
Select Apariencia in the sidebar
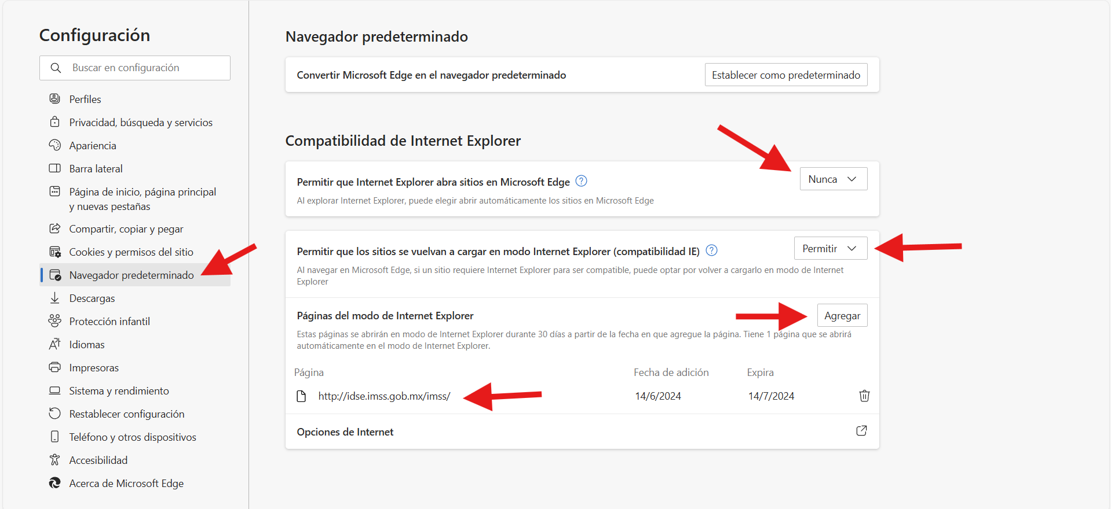(x=135, y=145)
